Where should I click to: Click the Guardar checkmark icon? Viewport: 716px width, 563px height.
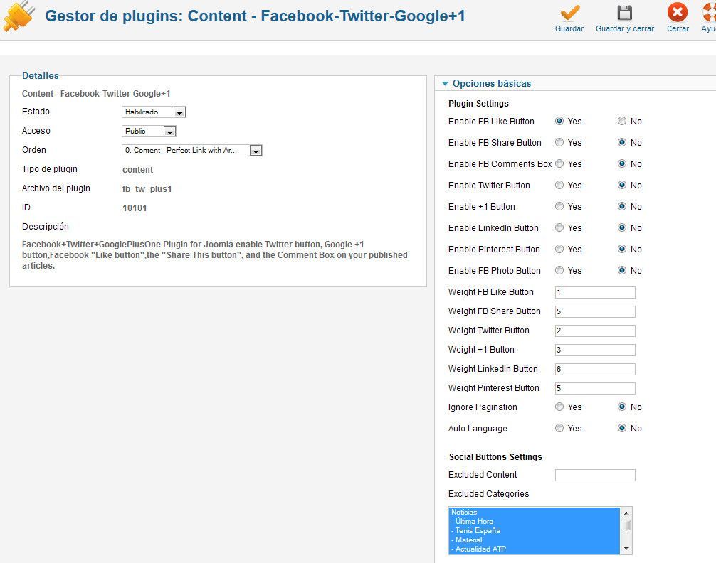click(x=569, y=13)
